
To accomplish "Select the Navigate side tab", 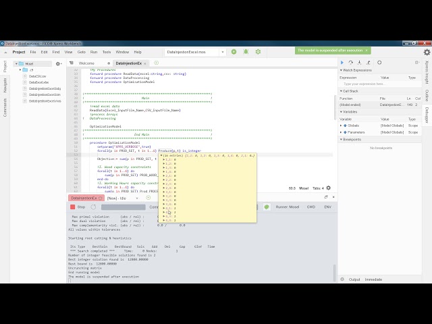I will [5, 86].
